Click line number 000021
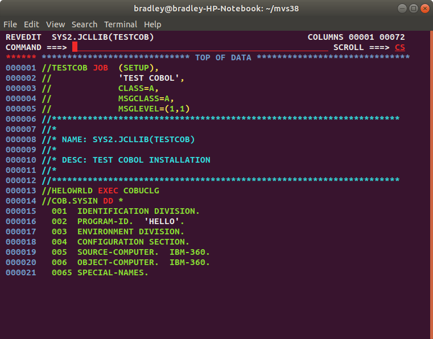433x339 pixels. (x=21, y=272)
